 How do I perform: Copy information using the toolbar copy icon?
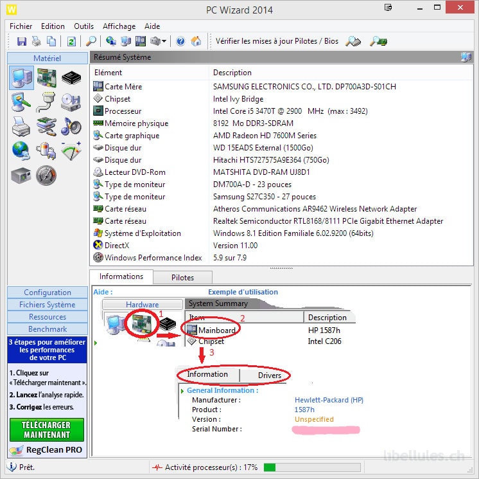click(x=51, y=41)
